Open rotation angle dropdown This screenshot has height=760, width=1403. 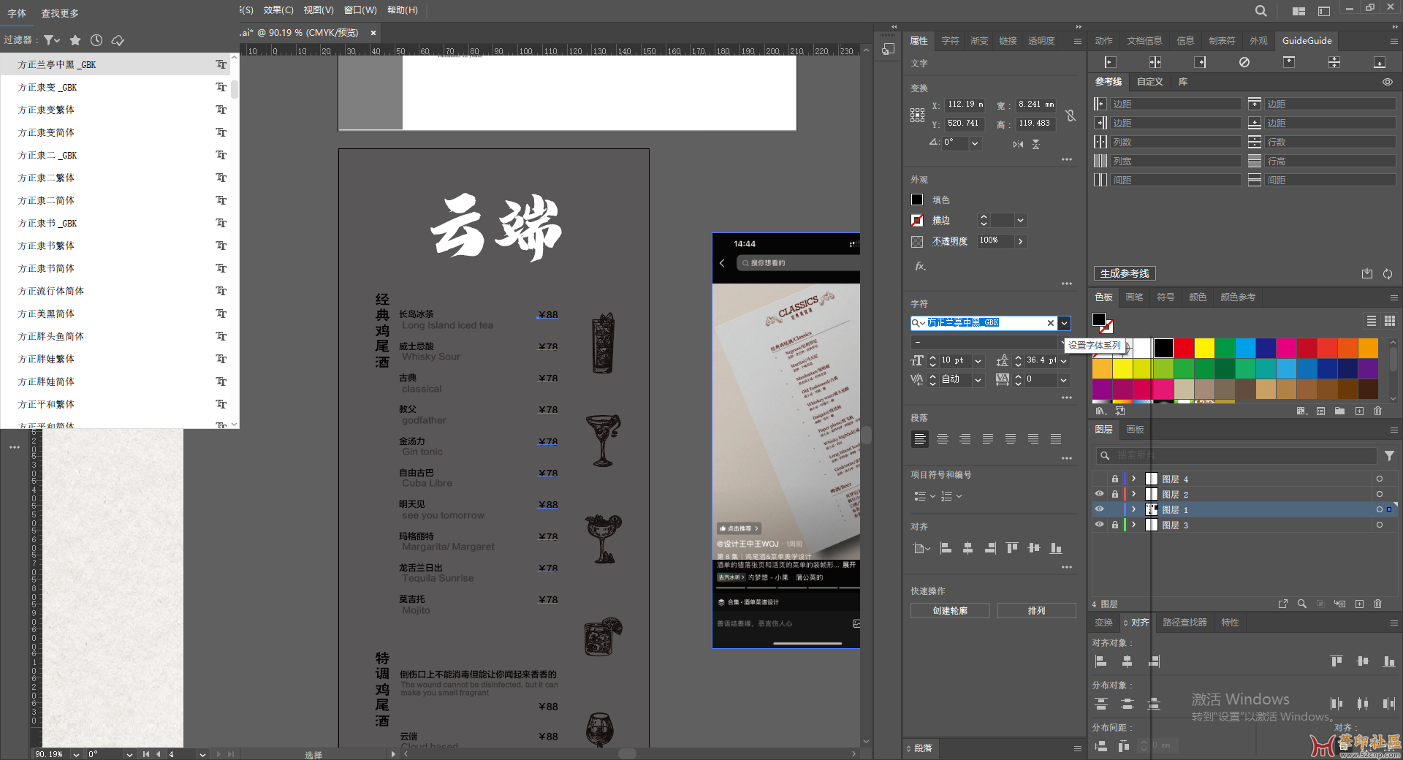(975, 143)
